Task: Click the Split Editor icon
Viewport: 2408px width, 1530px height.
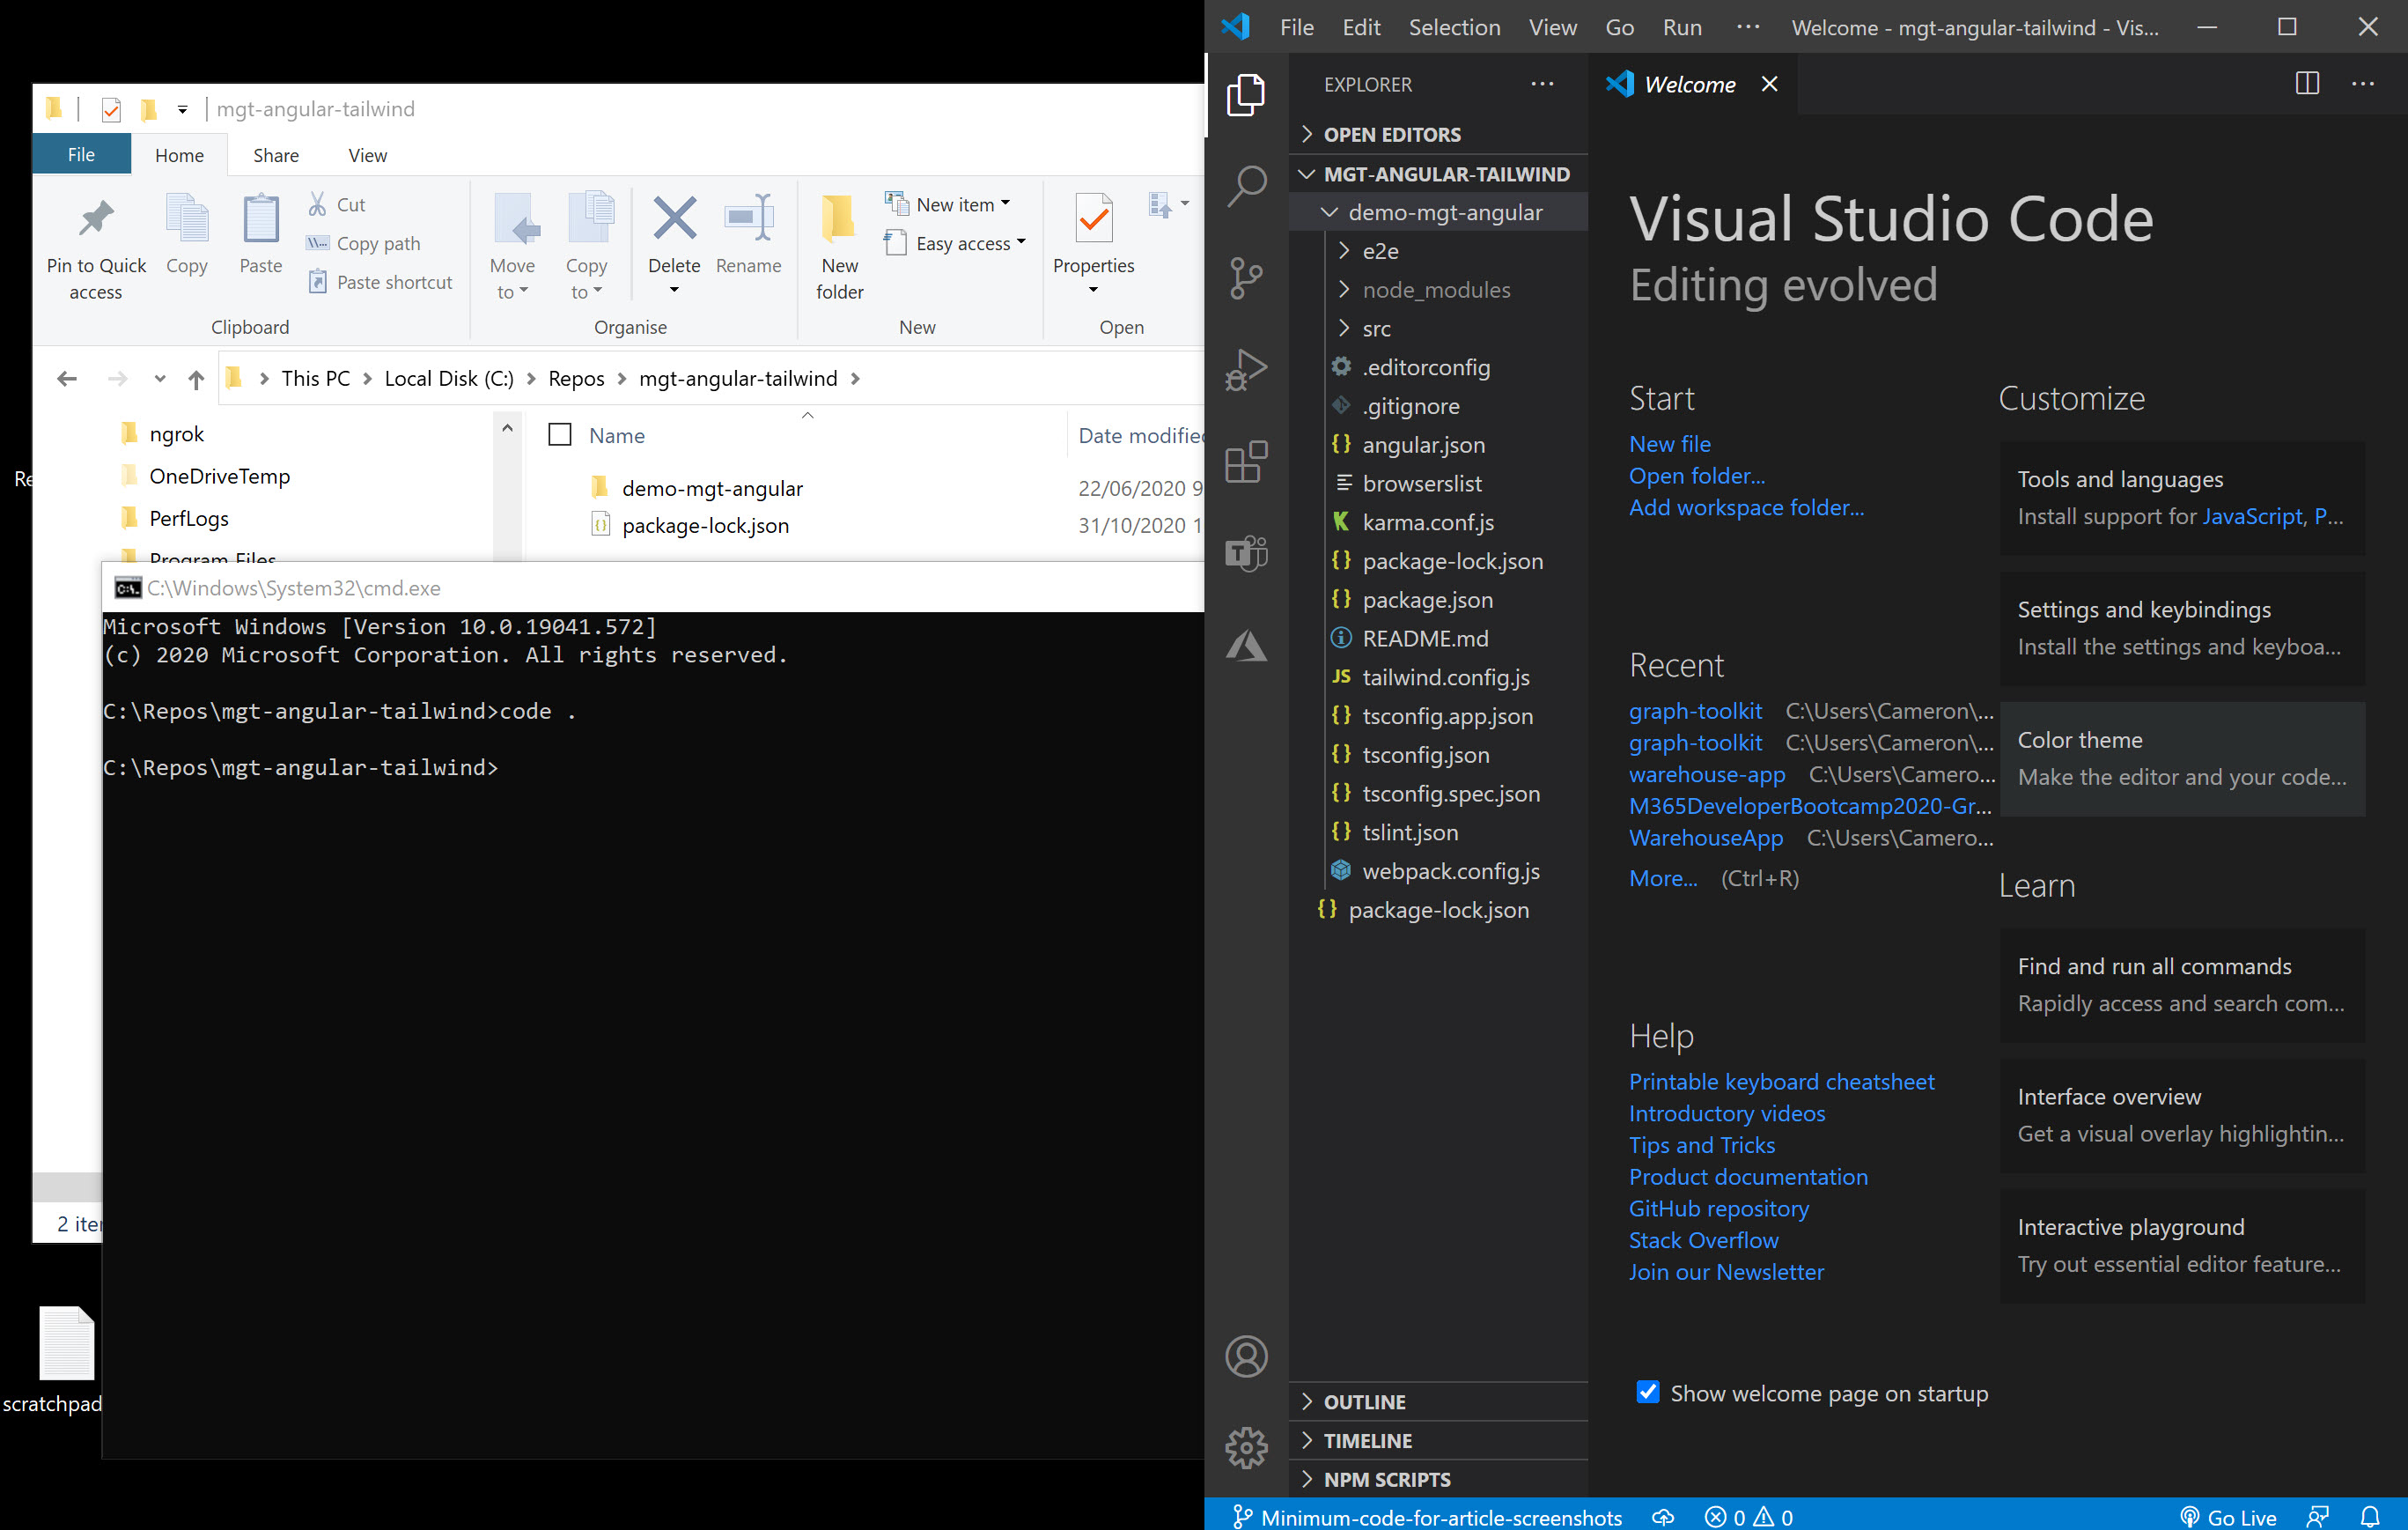Action: click(x=2307, y=84)
